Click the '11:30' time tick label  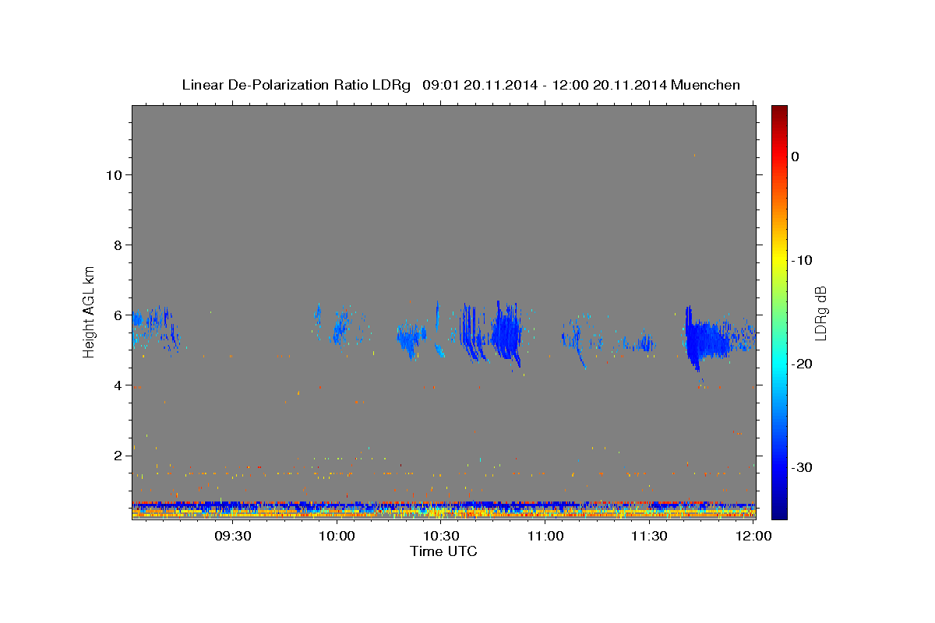649,536
